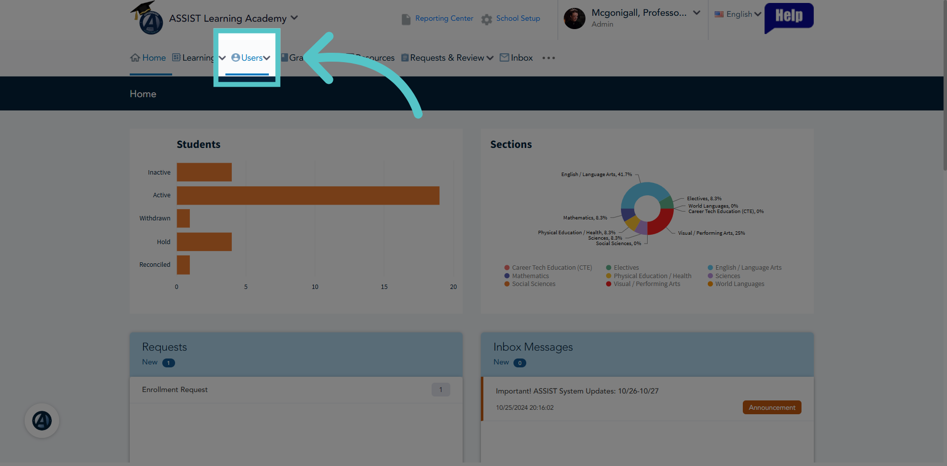Click the ASSIST Learning Academy logo
The height and width of the screenshot is (466, 947).
147,18
